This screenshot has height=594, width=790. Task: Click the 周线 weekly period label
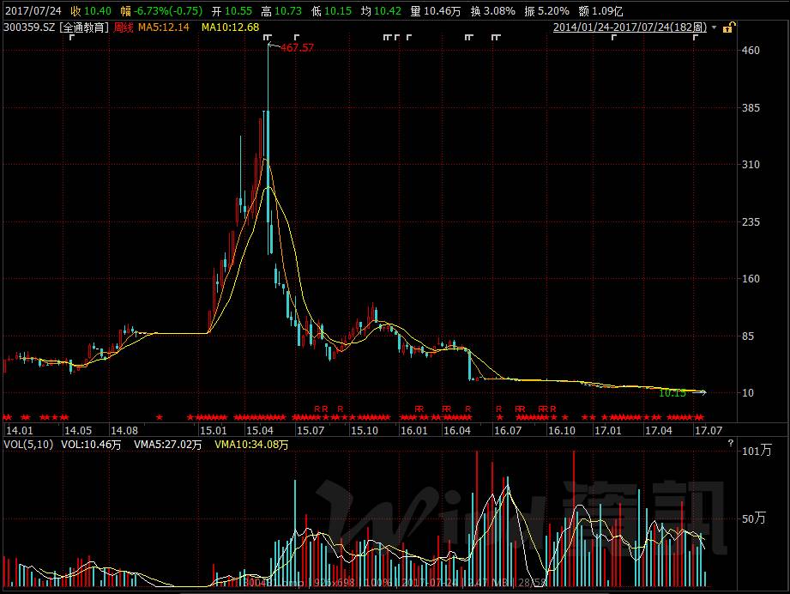pyautogui.click(x=123, y=27)
